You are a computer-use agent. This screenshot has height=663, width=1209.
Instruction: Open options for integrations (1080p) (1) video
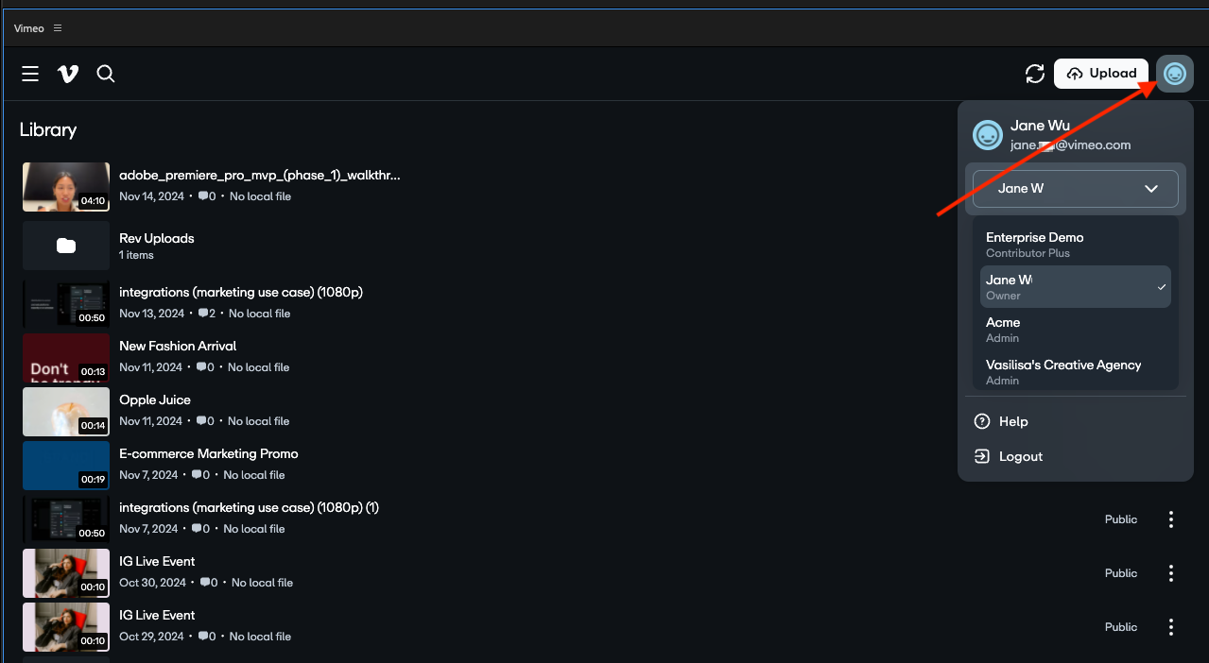coord(1171,519)
